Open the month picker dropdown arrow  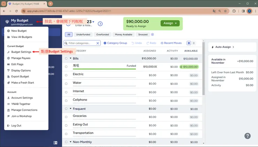click(x=93, y=22)
